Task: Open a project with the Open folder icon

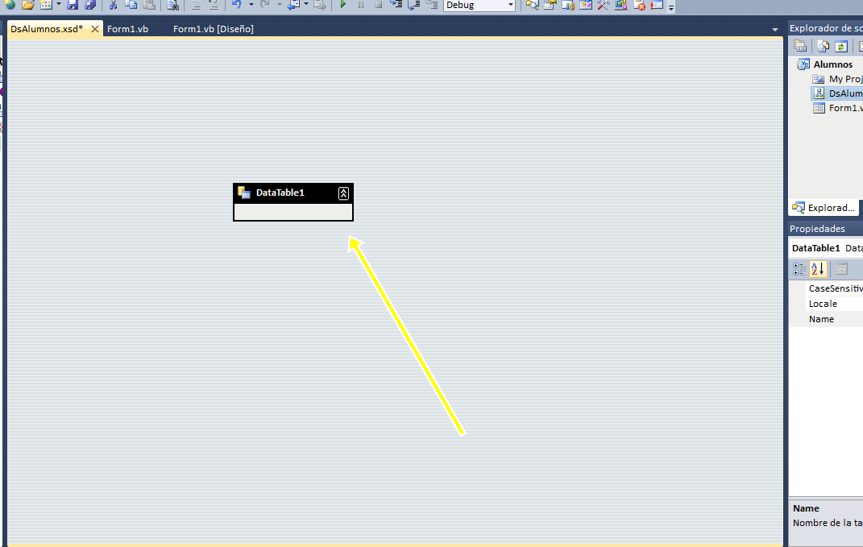Action: click(x=27, y=6)
